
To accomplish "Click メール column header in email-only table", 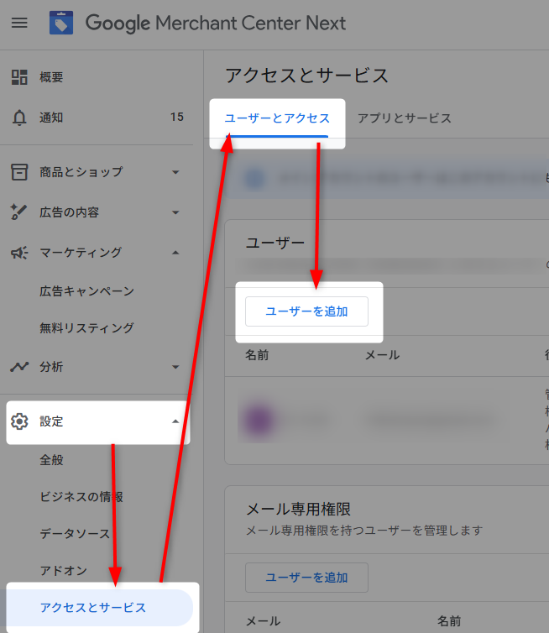I will coord(264,621).
